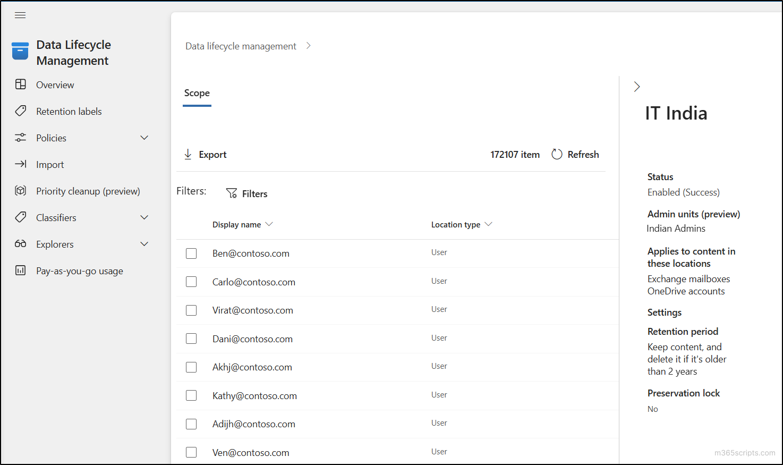Click the breadcrumb chevron after Data lifecycle management
The width and height of the screenshot is (783, 465).
click(309, 46)
